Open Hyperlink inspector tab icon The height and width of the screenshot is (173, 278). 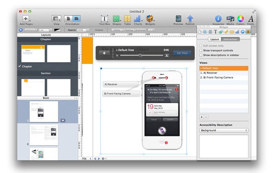pyautogui.click(x=243, y=32)
